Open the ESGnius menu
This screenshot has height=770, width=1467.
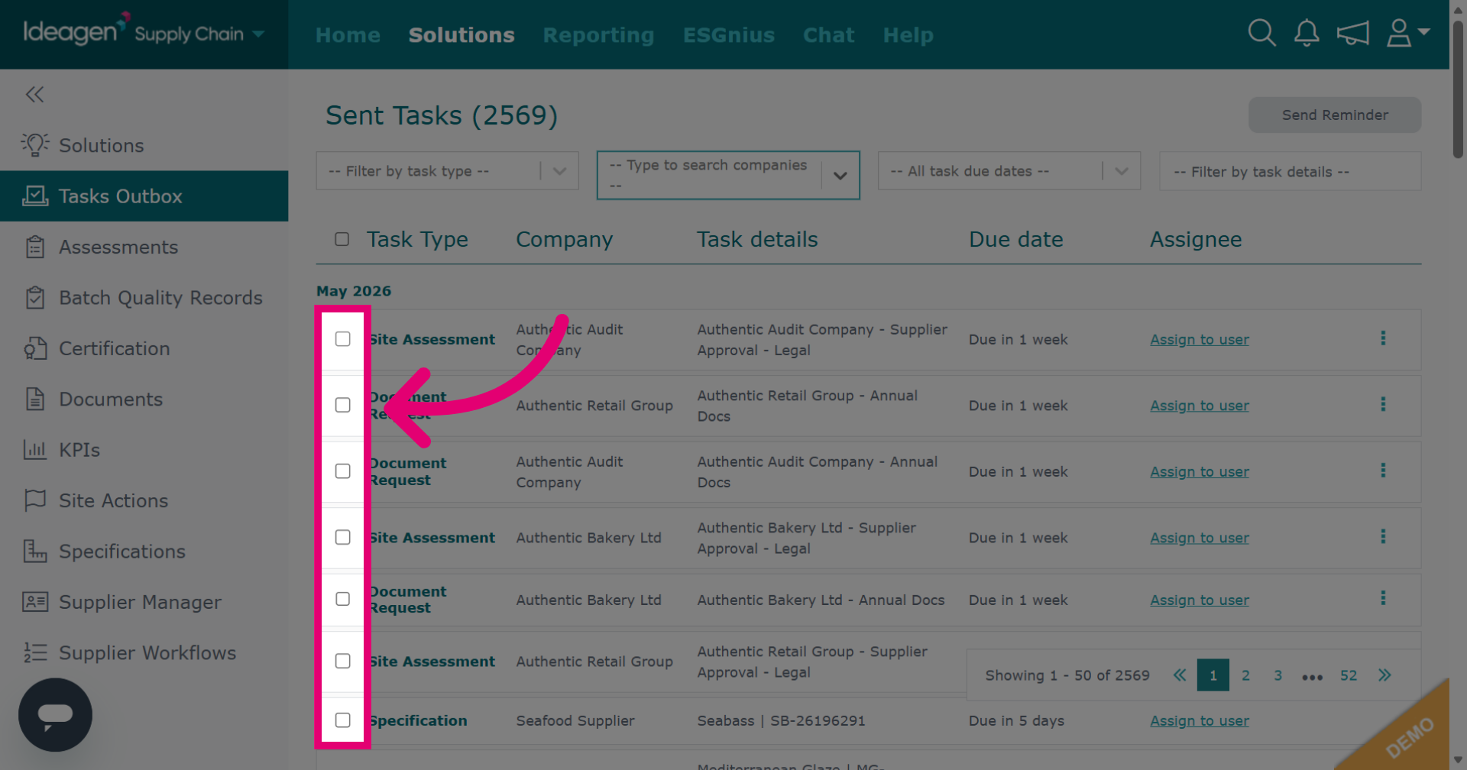tap(729, 35)
